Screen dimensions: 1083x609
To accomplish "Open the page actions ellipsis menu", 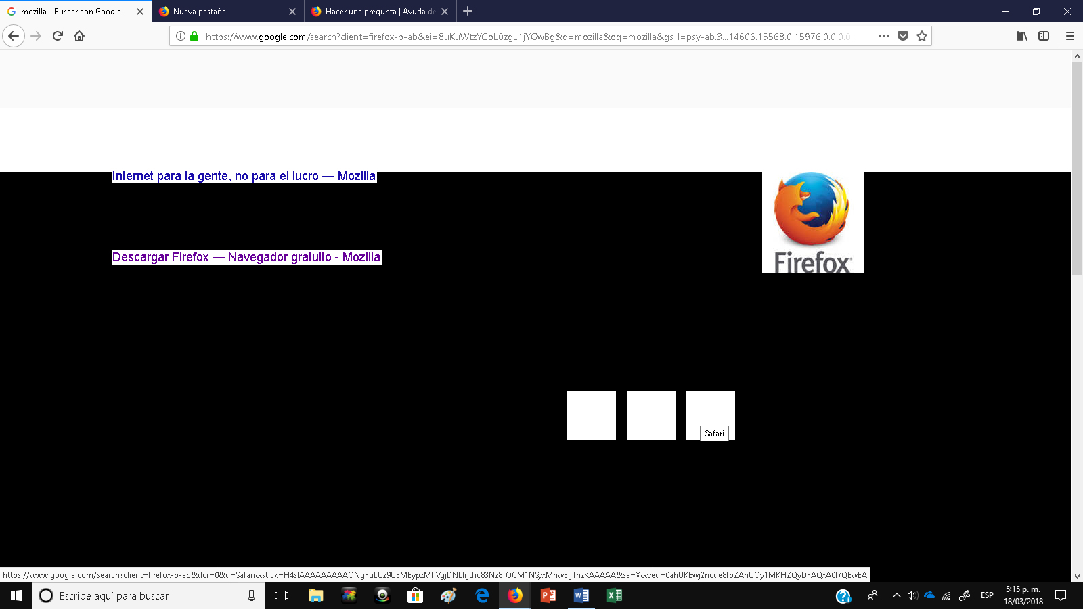I will click(x=883, y=37).
